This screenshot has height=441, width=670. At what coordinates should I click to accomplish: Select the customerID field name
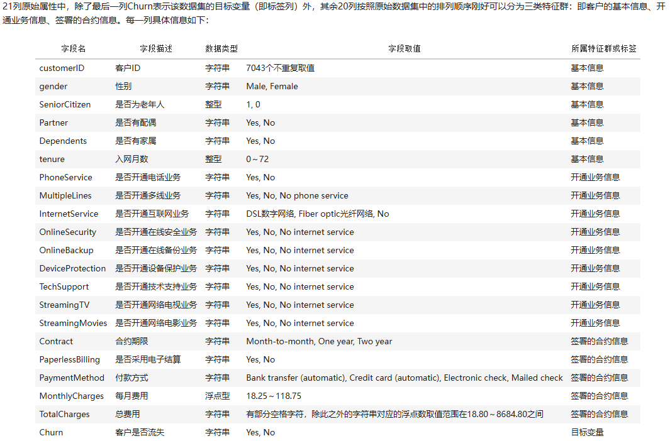(62, 68)
